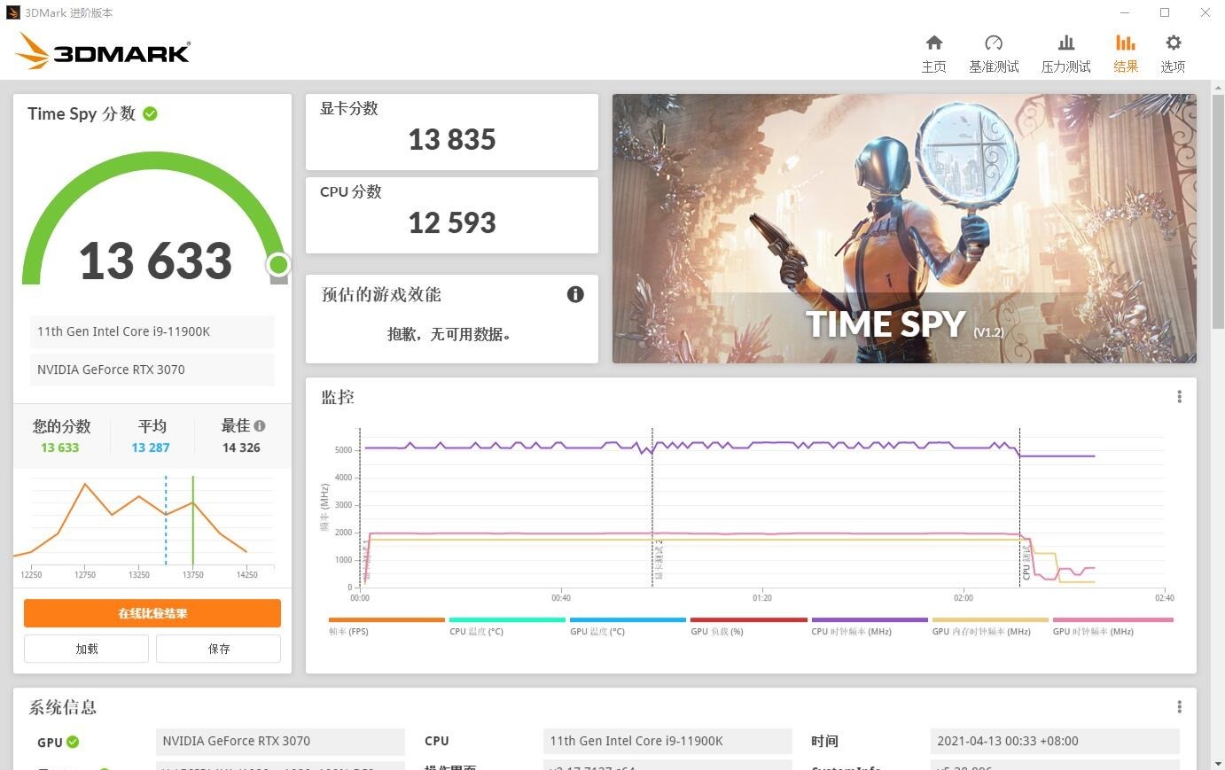1225x770 pixels.
Task: Select the 基准测试 (Benchmark) icon
Action: pyautogui.click(x=994, y=51)
